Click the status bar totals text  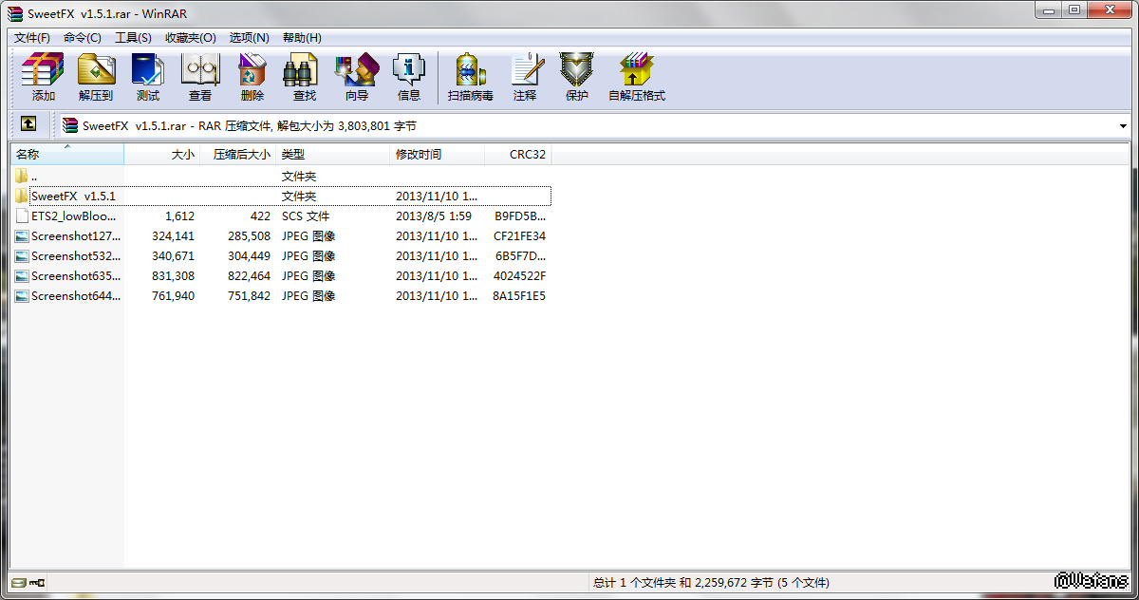tap(711, 582)
